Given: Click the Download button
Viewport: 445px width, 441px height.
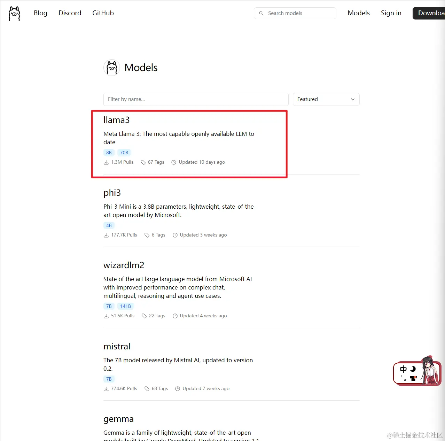Looking at the screenshot, I should click(429, 13).
